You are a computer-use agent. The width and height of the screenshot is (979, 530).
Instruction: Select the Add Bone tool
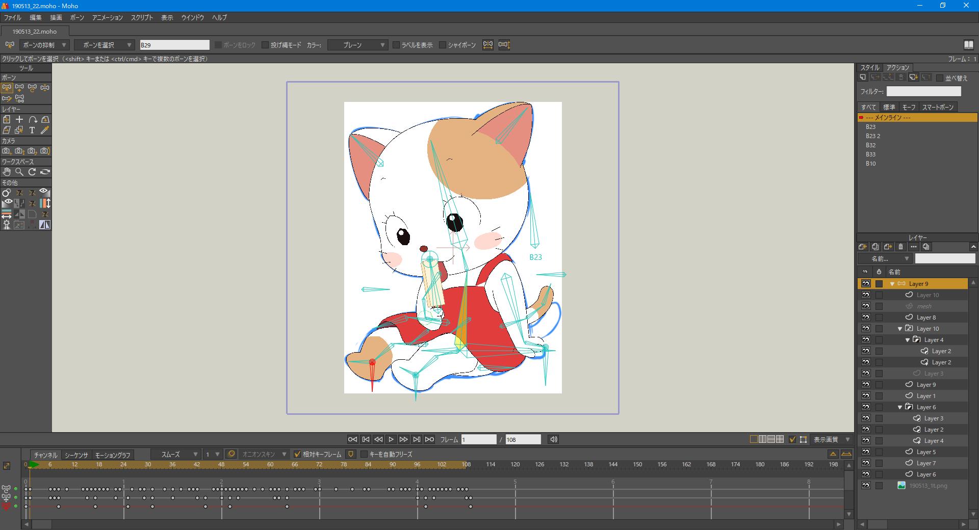click(19, 88)
